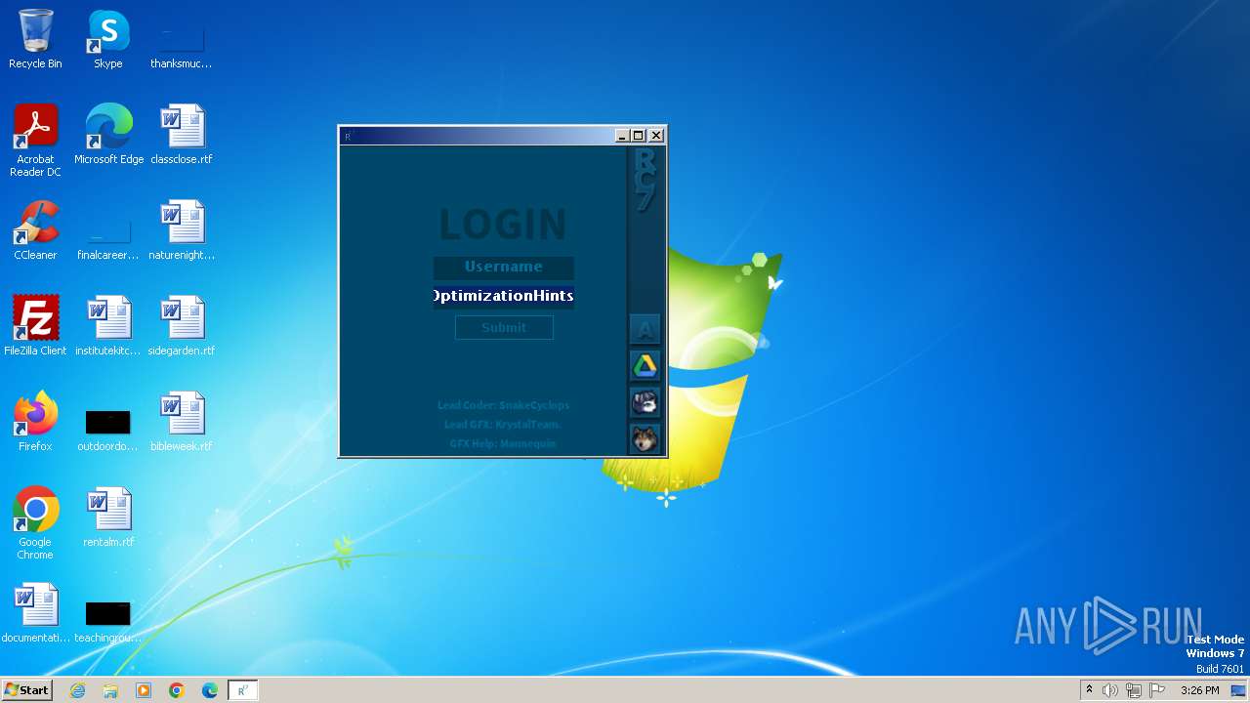Select the CCleaner desktop shortcut

35,231
